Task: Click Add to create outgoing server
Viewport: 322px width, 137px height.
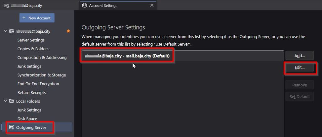Action: 299,56
